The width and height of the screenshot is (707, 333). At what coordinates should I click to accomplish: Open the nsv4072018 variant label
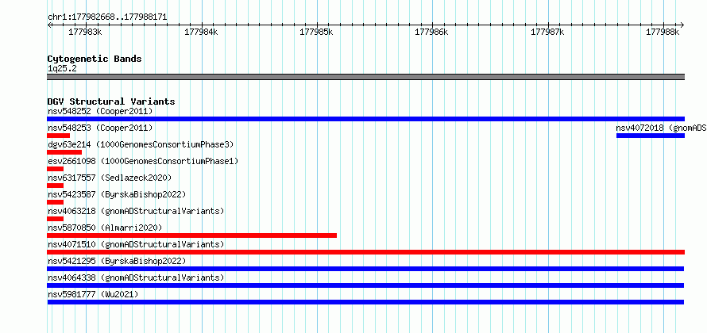tap(662, 128)
